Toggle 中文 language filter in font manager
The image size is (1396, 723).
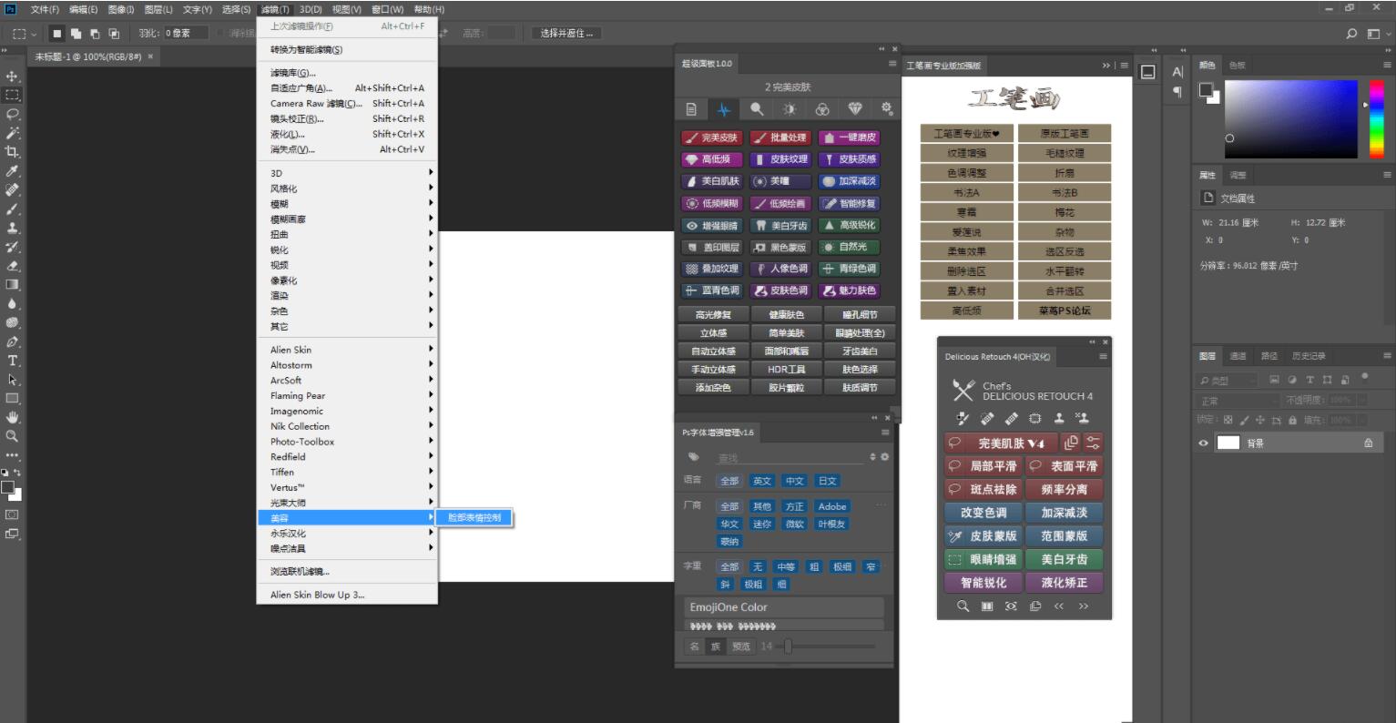[795, 481]
